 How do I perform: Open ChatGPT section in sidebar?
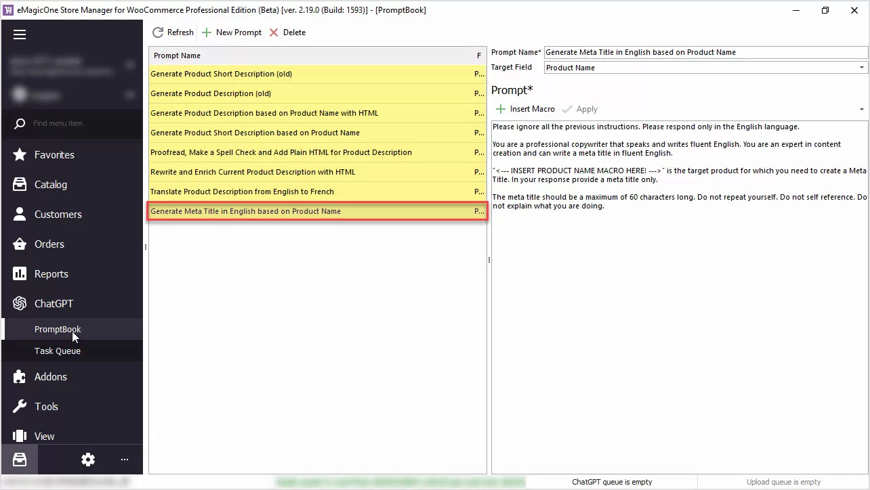pos(54,304)
